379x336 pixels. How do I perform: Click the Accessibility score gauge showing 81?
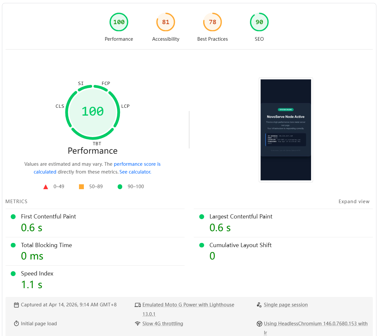click(165, 22)
